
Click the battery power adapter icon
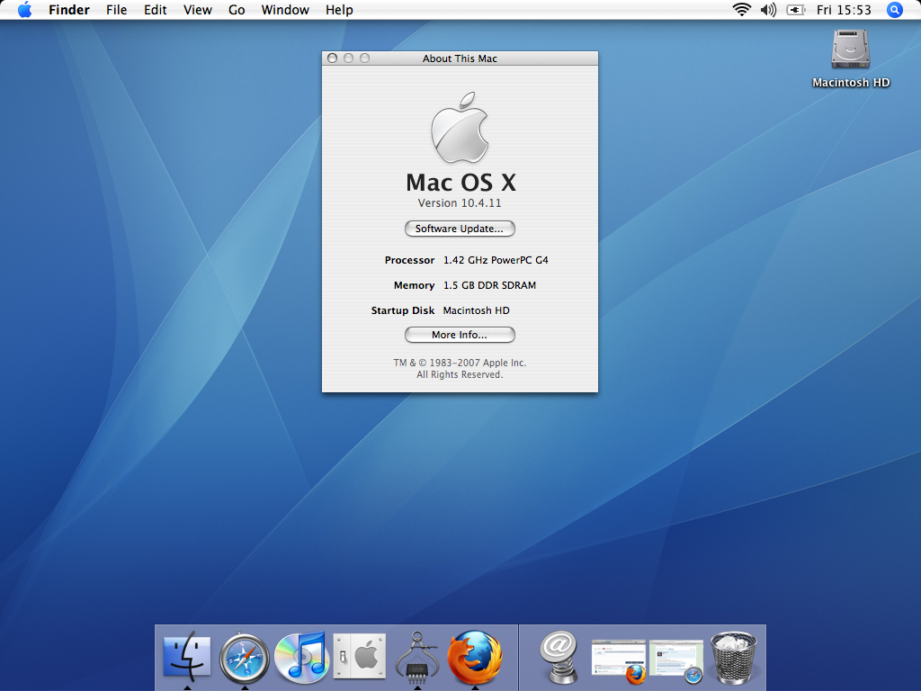tap(795, 10)
